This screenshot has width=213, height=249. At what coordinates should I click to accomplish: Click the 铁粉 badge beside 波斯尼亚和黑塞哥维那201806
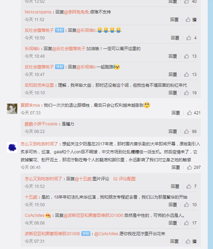pos(86,233)
